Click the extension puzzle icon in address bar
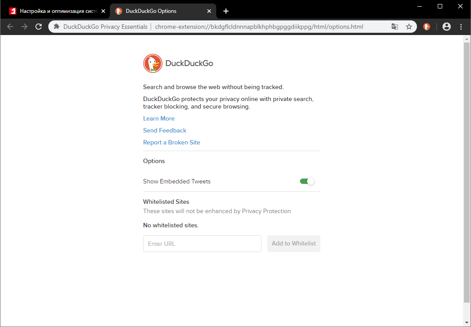 pyautogui.click(x=56, y=27)
